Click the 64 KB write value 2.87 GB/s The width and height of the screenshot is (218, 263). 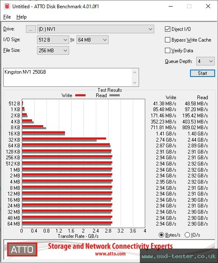pos(166,145)
